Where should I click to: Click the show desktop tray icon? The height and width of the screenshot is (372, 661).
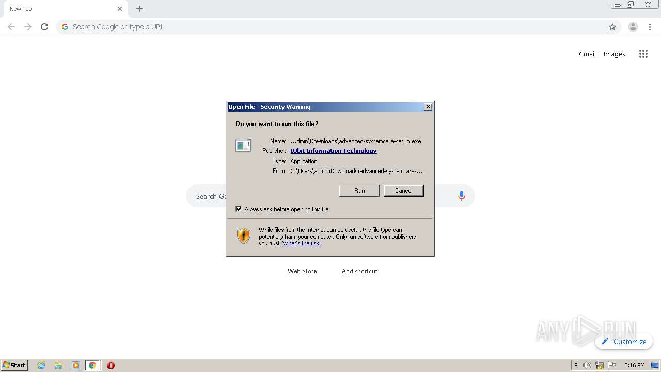point(655,365)
